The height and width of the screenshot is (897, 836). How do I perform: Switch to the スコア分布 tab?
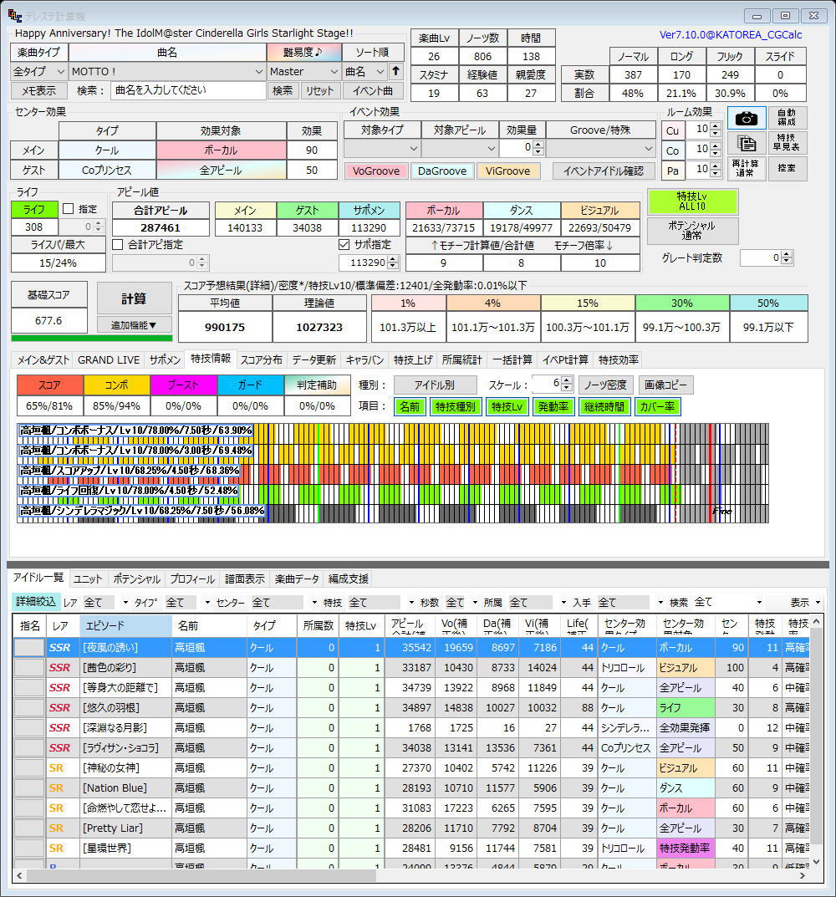(x=262, y=359)
